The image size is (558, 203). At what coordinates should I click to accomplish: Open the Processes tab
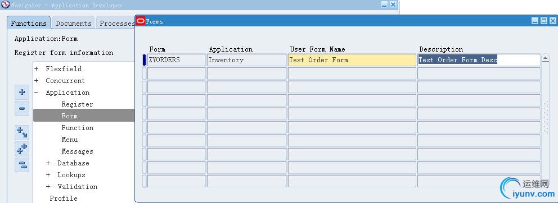coord(116,24)
